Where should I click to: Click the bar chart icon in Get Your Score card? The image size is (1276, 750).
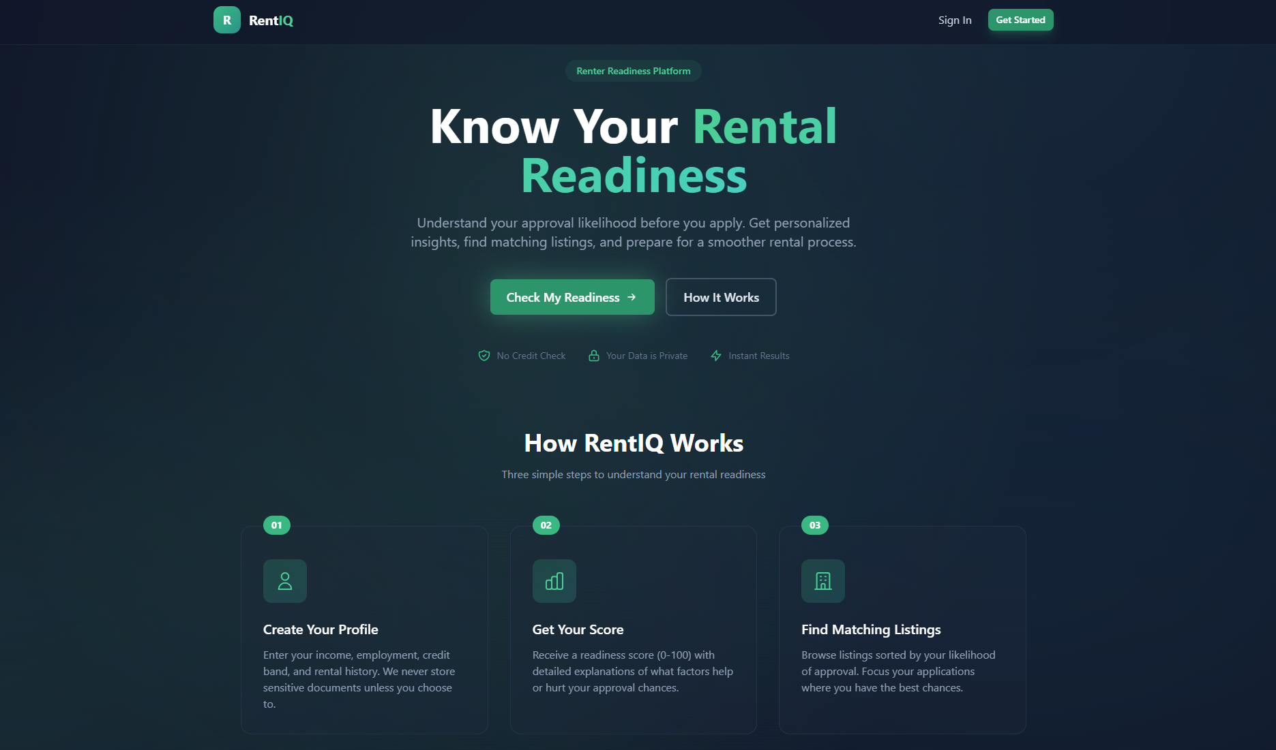click(x=554, y=581)
